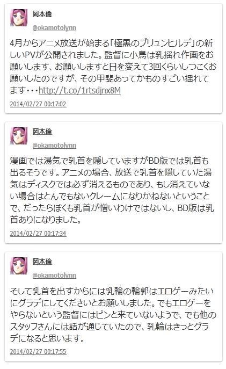Screen dimensions: 226x369
Task: Click the 岡本倫 name in the tweet about the BD版
Action: click(x=42, y=132)
